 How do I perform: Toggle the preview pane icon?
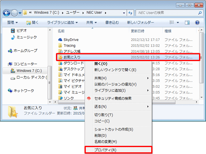pos(187,23)
